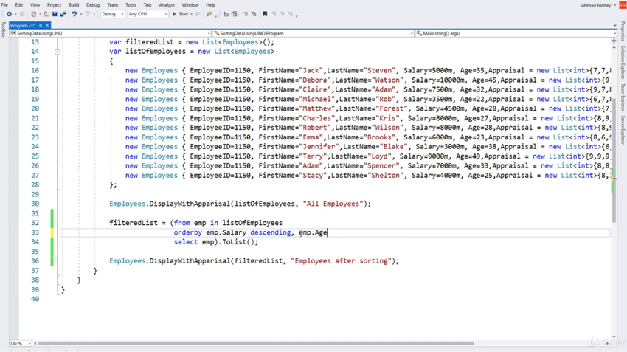
Task: Click line number 33 in the margin
Action: point(35,232)
